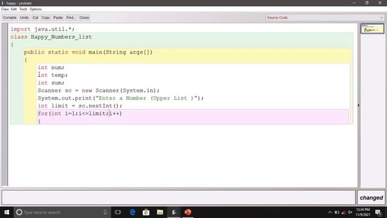
Task: Cut the selected code
Action: [x=35, y=18]
